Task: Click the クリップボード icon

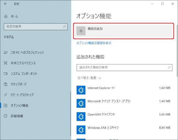Action: coord(6,84)
